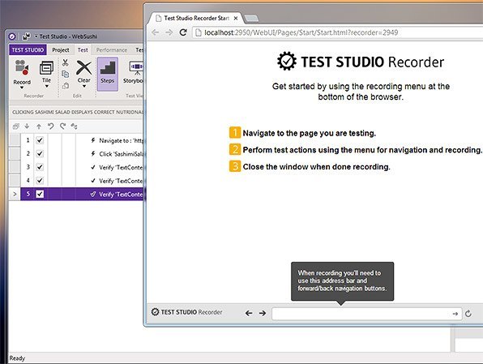The image size is (483, 364).
Task: Click the quick access icon beside the logo
Action: (26, 36)
